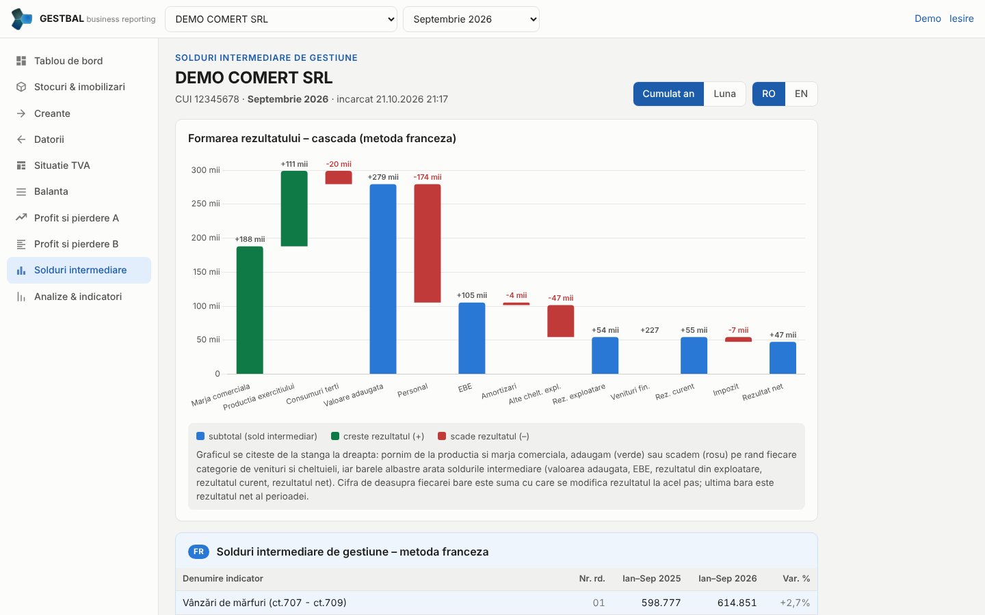Click the Vânzări de mărfuri row label

tap(265, 603)
